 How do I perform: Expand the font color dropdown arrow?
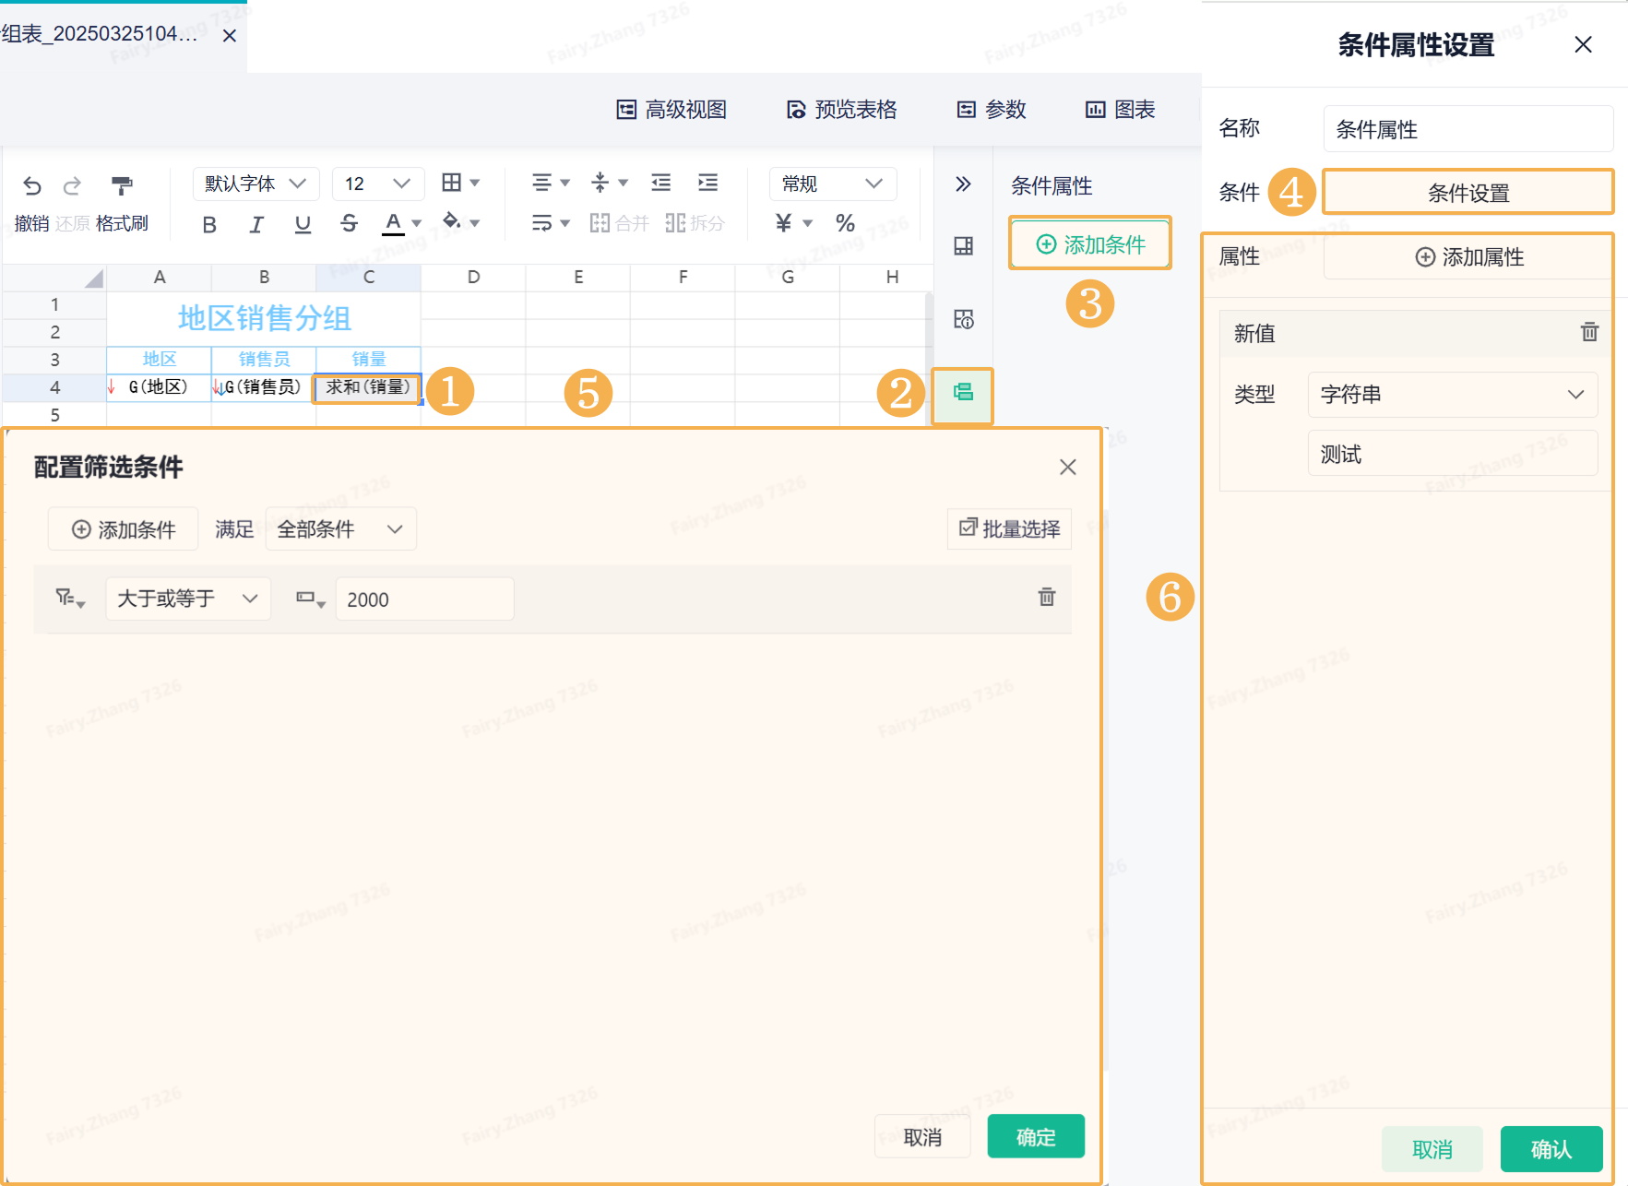pyautogui.click(x=417, y=223)
